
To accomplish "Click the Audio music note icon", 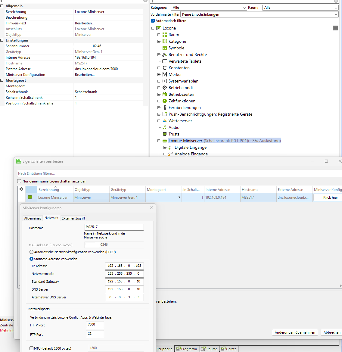I will pos(165,127).
